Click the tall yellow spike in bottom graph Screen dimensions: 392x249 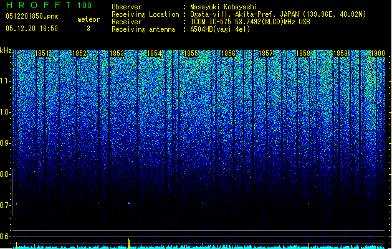coord(129,243)
